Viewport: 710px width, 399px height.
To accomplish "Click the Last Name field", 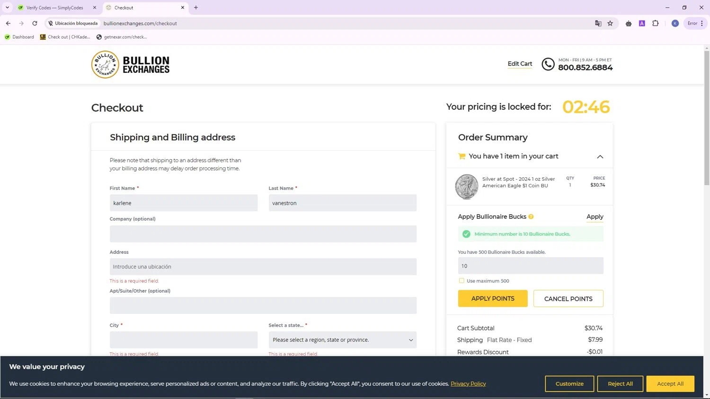I will click(x=343, y=203).
